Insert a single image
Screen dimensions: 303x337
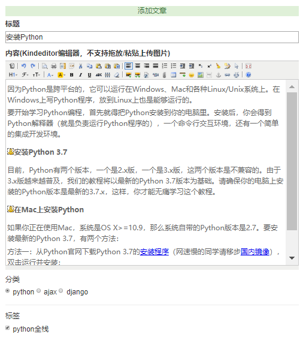click(x=129, y=75)
